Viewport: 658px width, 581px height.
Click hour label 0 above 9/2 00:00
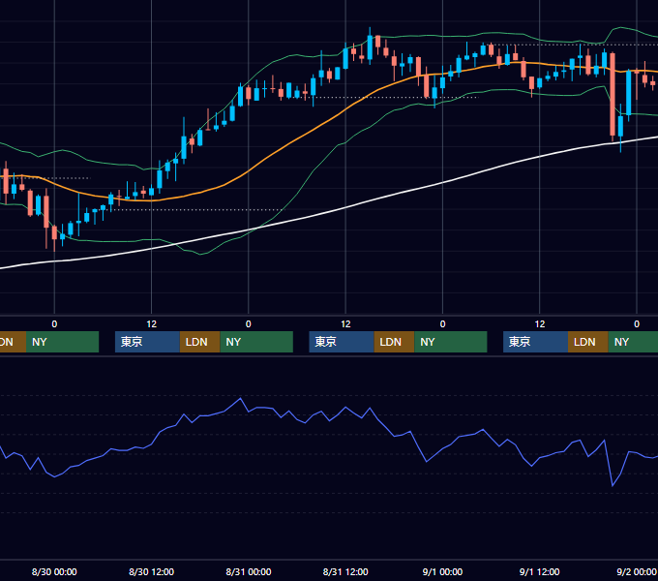[637, 324]
